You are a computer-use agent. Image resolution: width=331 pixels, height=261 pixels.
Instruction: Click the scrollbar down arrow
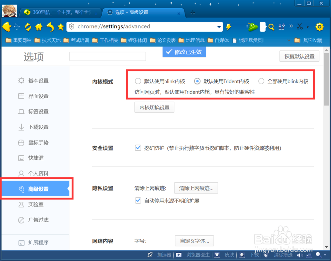[x=326, y=247]
